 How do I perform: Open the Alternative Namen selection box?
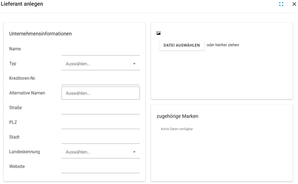click(x=100, y=93)
